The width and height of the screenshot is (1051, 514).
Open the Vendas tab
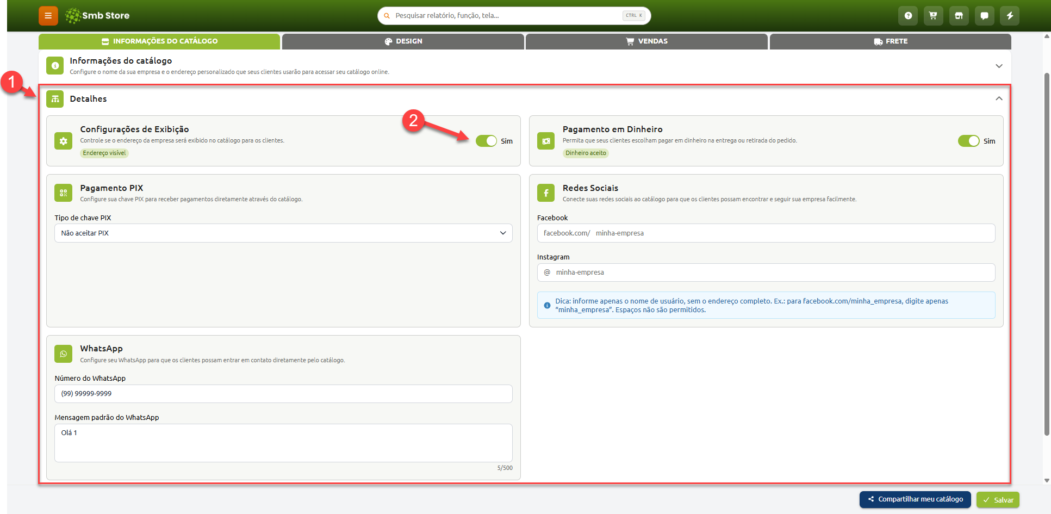coord(646,41)
